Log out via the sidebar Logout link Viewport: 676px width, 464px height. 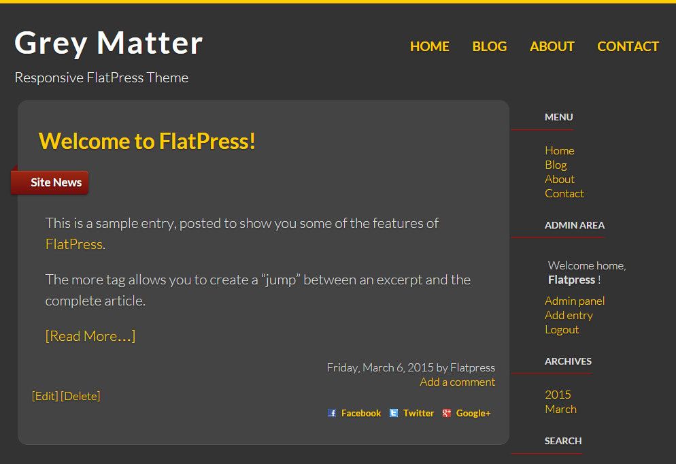pyautogui.click(x=562, y=329)
